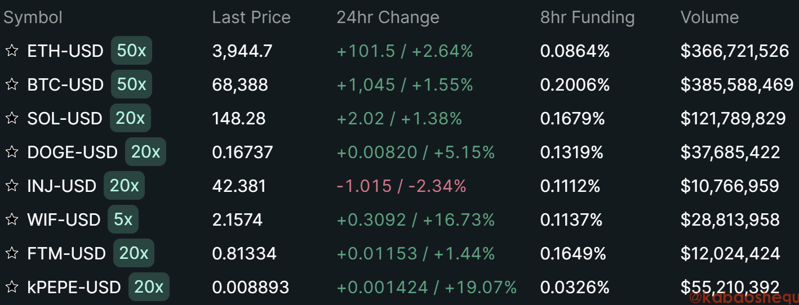Sort by the Symbol column header
799x305 pixels.
[x=33, y=17]
